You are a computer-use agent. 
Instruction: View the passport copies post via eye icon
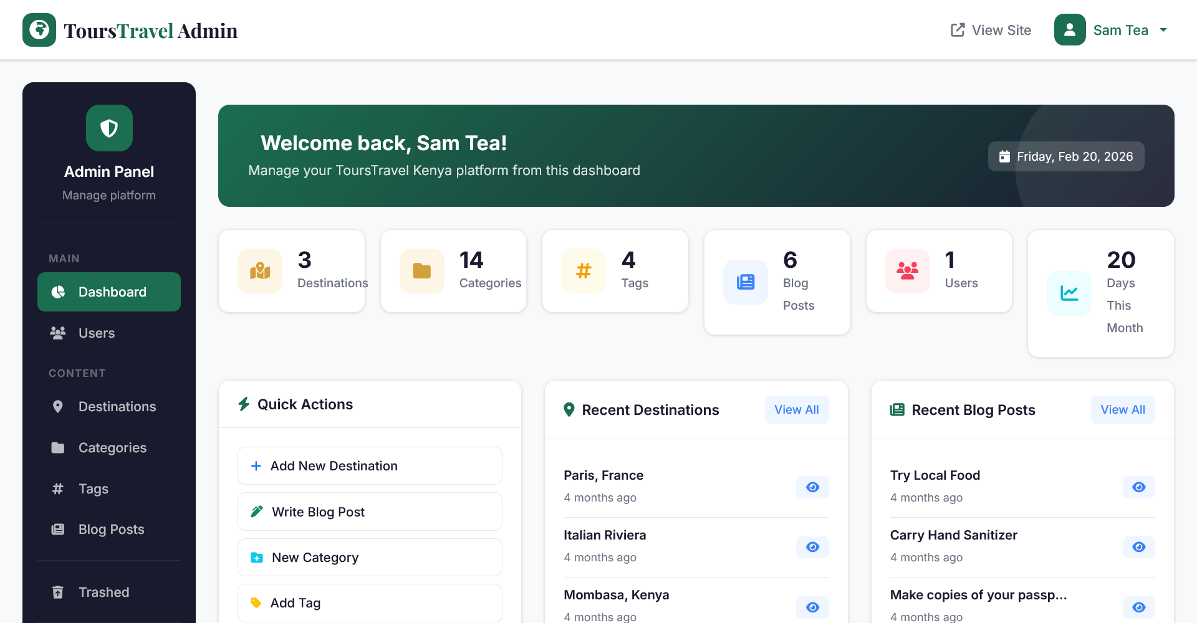(x=1139, y=607)
